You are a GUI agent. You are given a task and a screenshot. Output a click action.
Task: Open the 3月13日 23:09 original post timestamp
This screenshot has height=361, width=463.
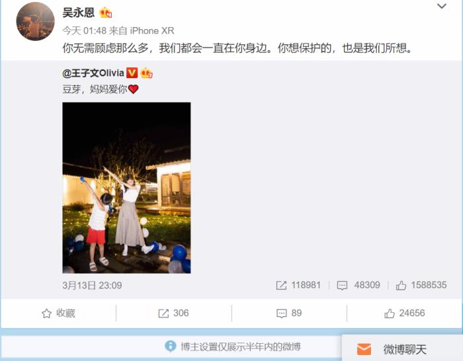tap(92, 286)
